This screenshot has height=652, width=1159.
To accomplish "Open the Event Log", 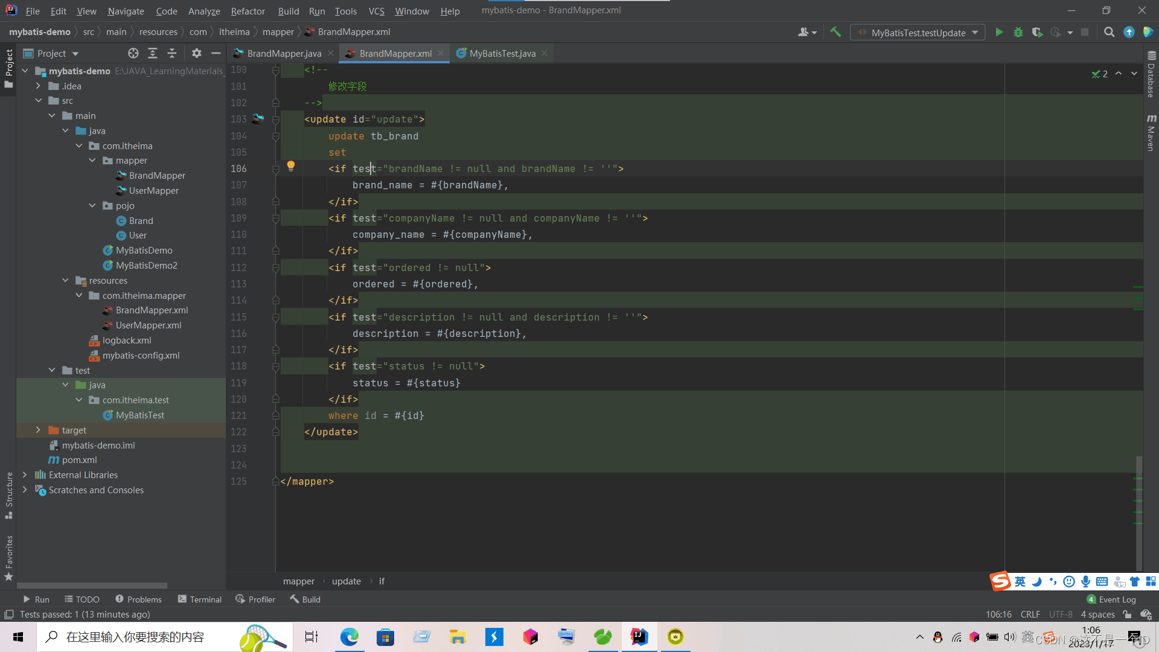I will (1111, 599).
